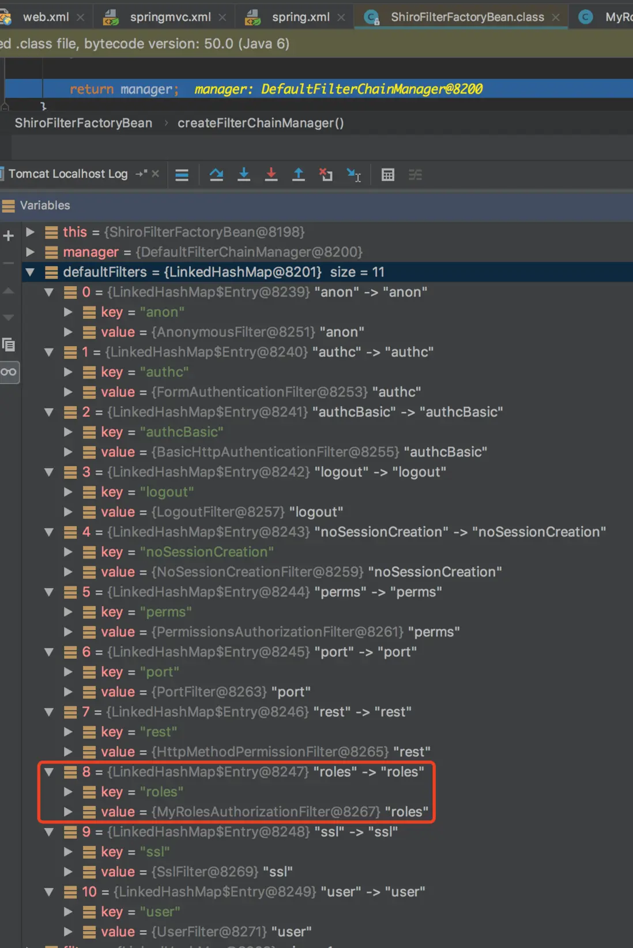The height and width of the screenshot is (948, 633).
Task: Click the Drop Frame icon
Action: point(326,175)
